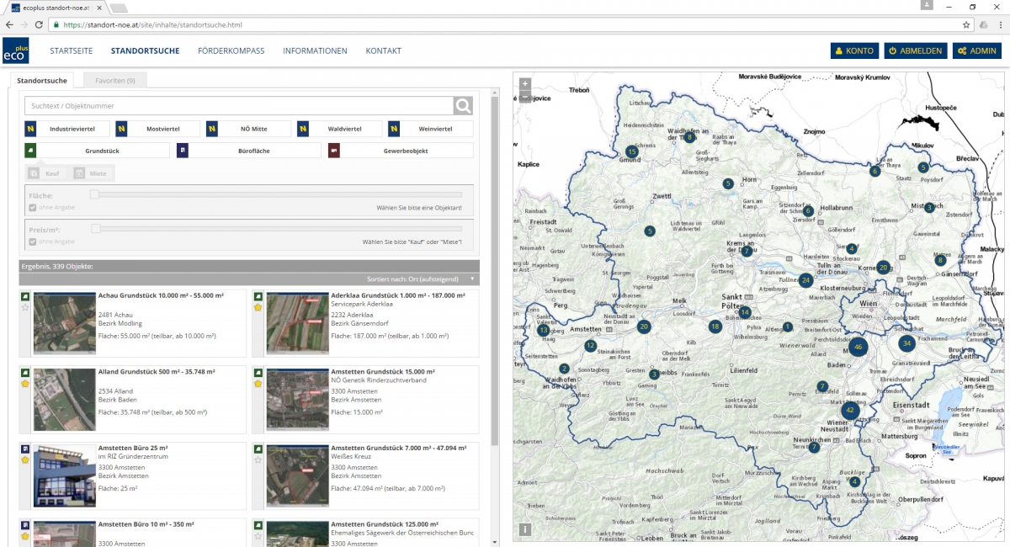Screen dimensions: 1010x547
Task: Toggle the Grundstück object type filter
Action: (97, 151)
